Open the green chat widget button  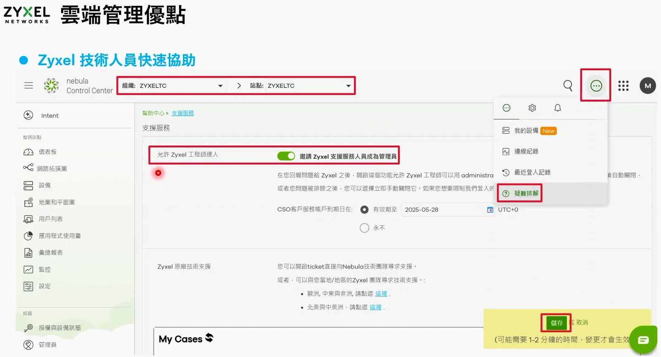[x=643, y=340]
